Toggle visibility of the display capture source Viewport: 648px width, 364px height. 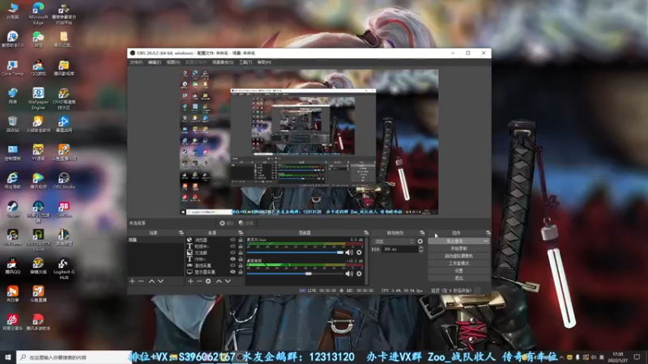(232, 272)
